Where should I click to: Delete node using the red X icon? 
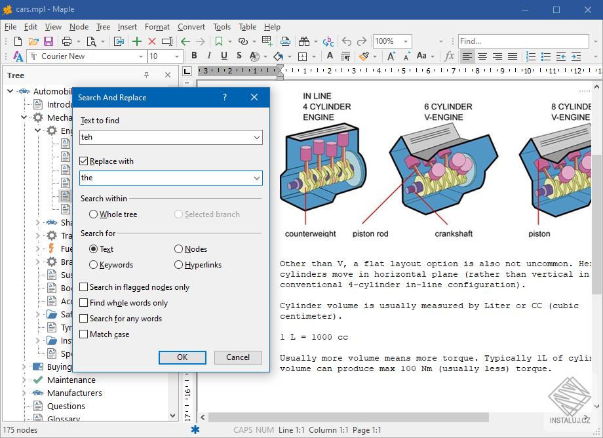pyautogui.click(x=152, y=41)
